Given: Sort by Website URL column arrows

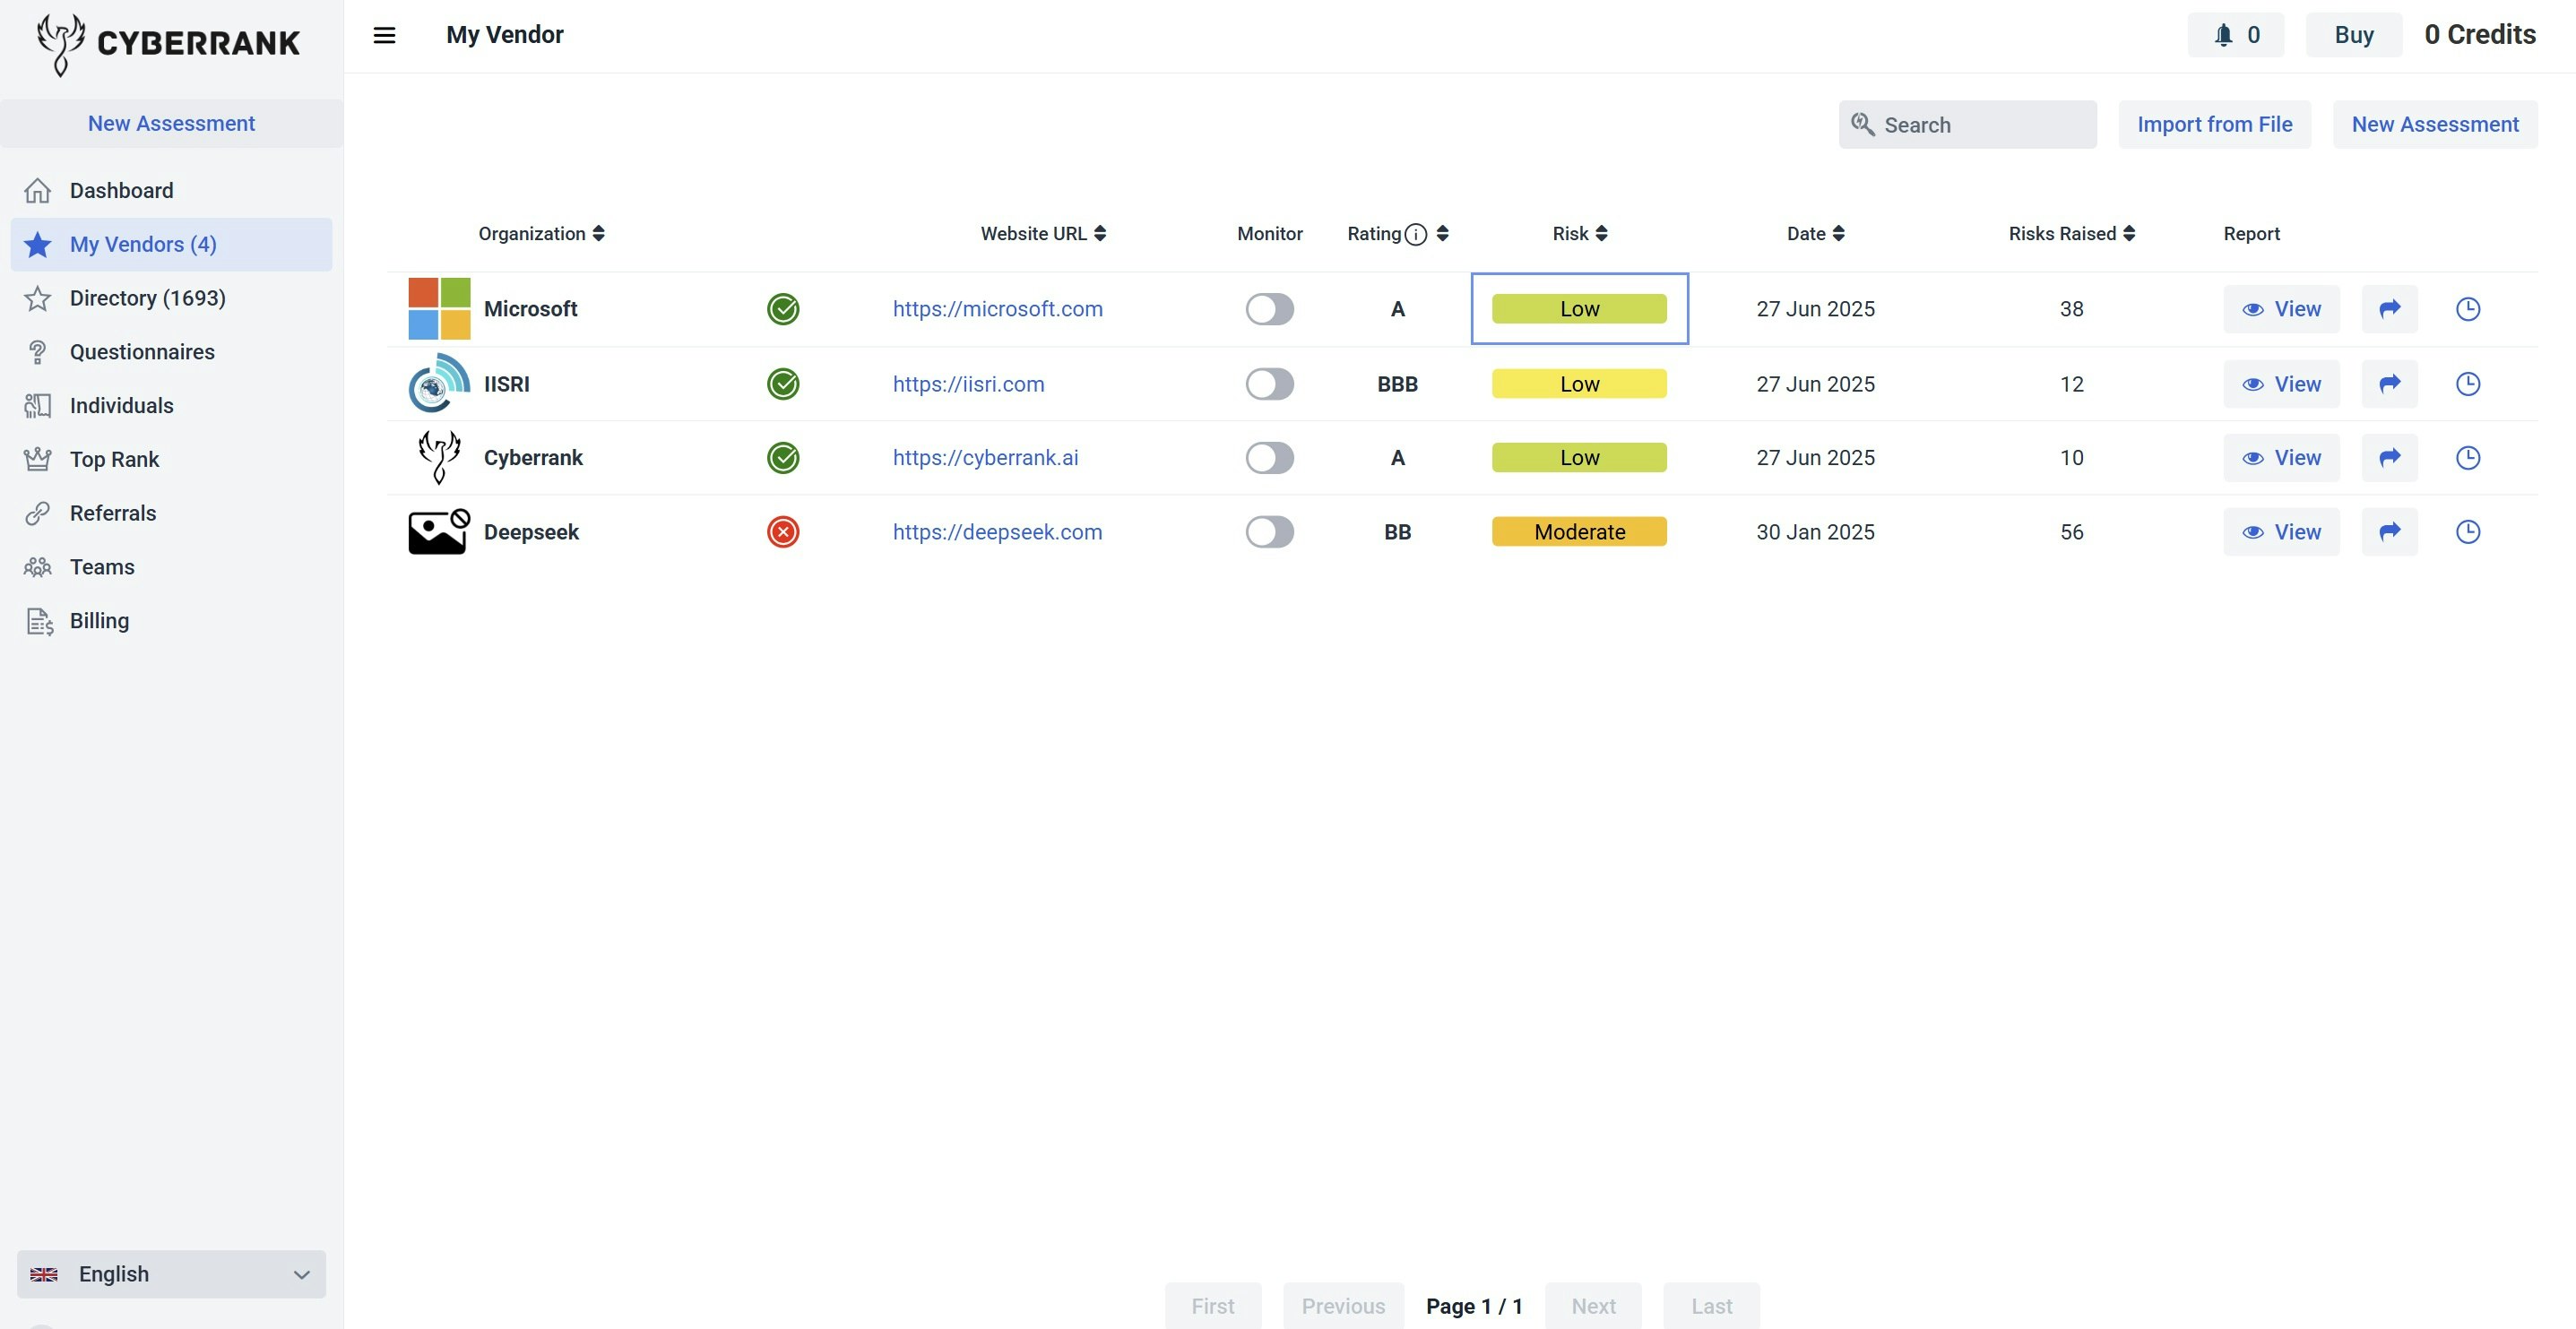Looking at the screenshot, I should 1099,234.
